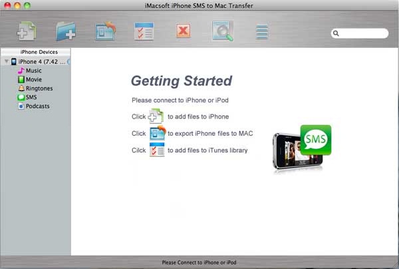
Task: Click status bar 'Please Connect to iPhone or iPod'
Action: tap(199, 262)
